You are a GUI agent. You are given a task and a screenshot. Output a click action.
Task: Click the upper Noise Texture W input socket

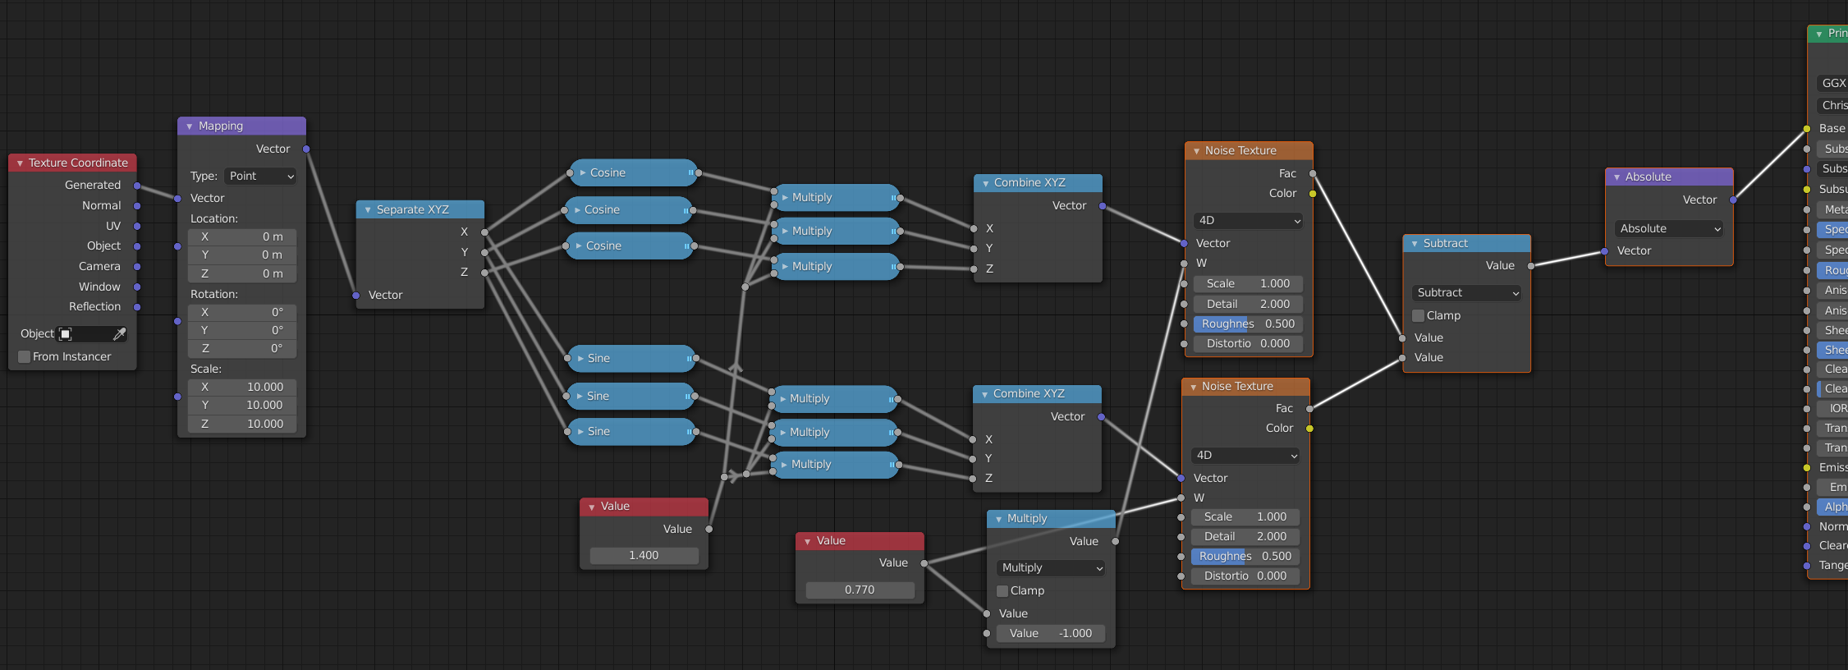pyautogui.click(x=1184, y=264)
